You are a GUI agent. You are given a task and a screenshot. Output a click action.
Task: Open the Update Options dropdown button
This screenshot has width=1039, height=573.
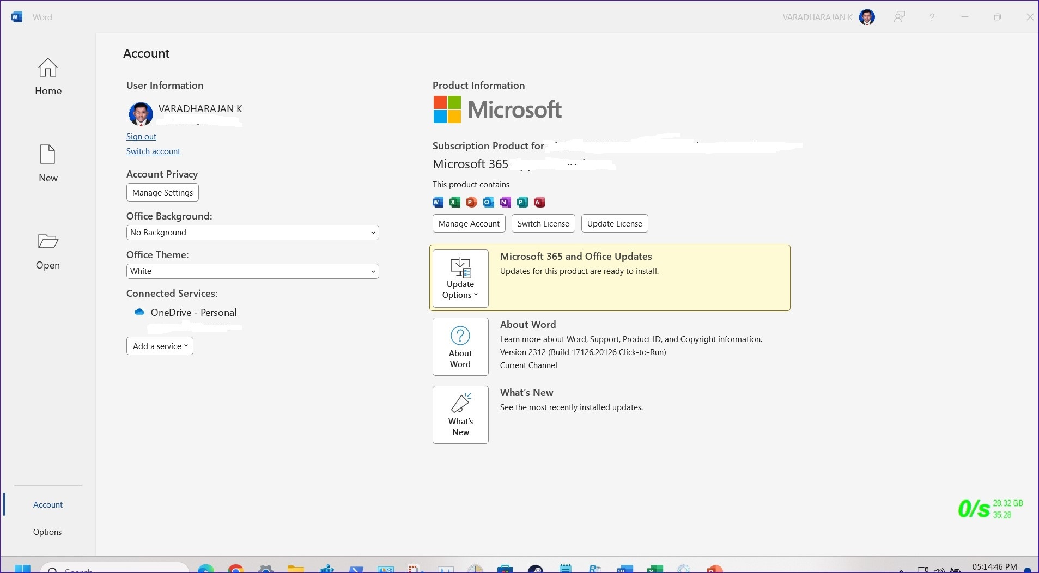(x=460, y=278)
